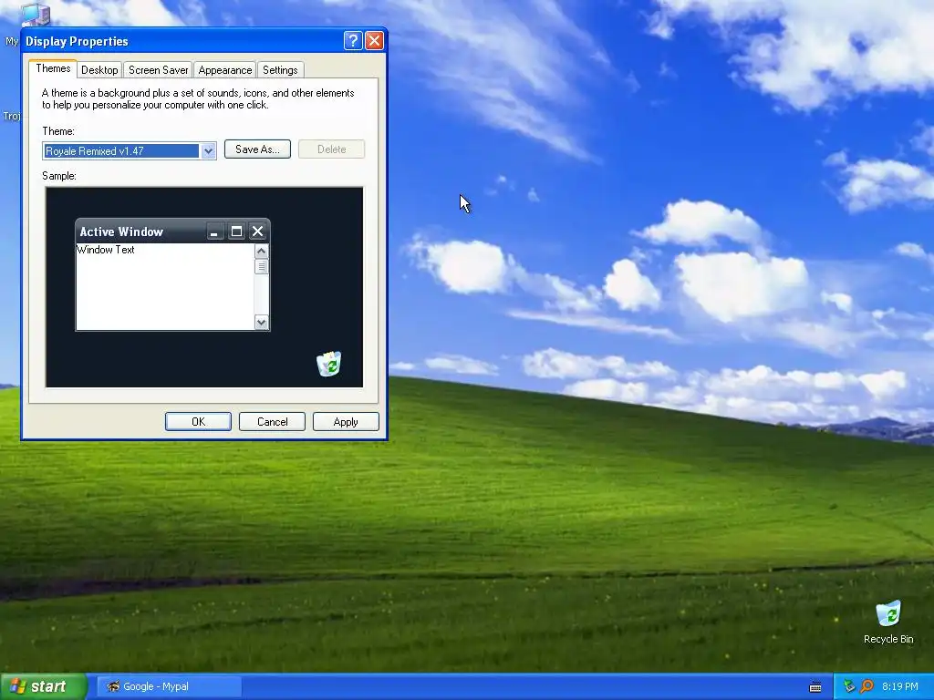Click the Cancel button
Viewport: 934px width, 700px height.
(x=272, y=421)
